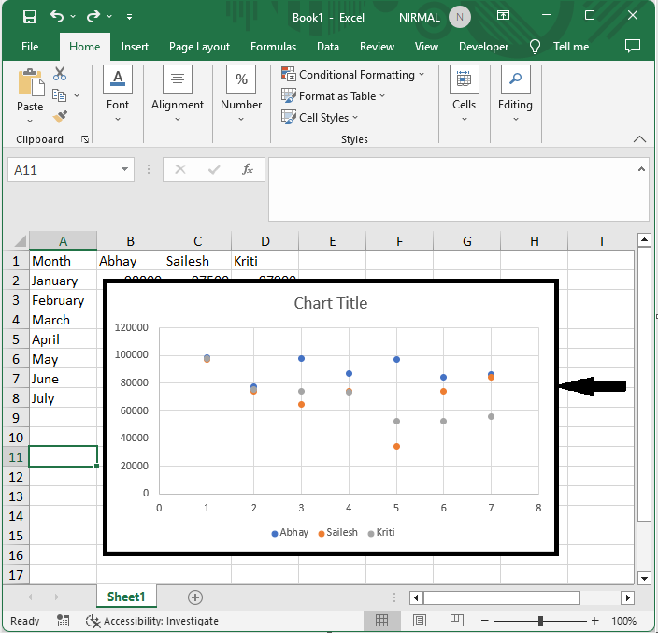This screenshot has width=658, height=633.
Task: Toggle Page Break Preview view
Action: (457, 621)
